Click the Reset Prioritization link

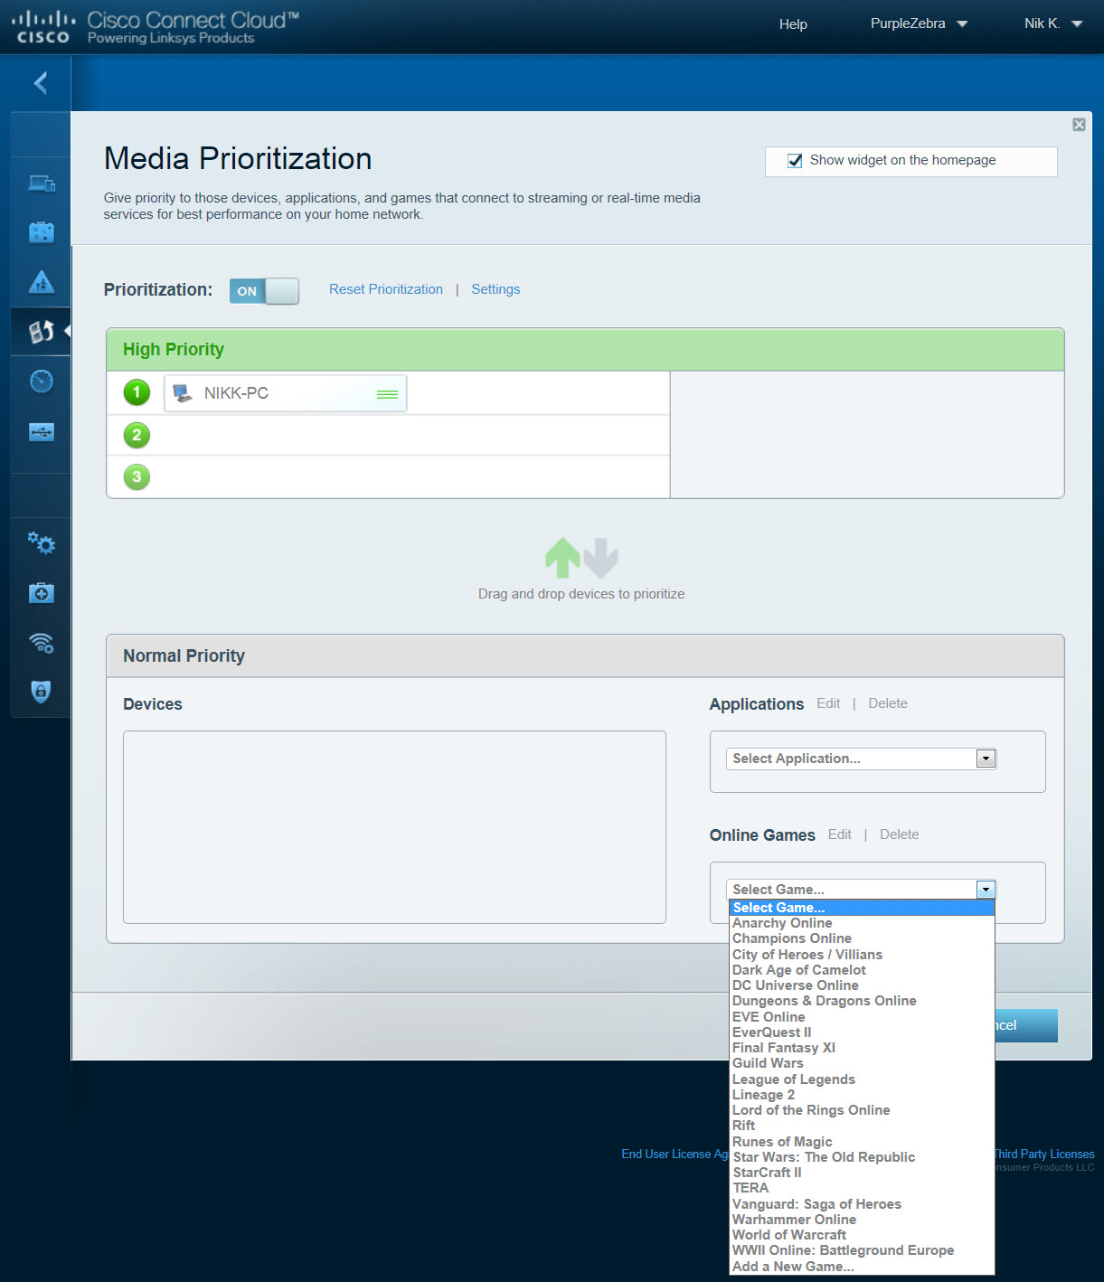click(386, 289)
